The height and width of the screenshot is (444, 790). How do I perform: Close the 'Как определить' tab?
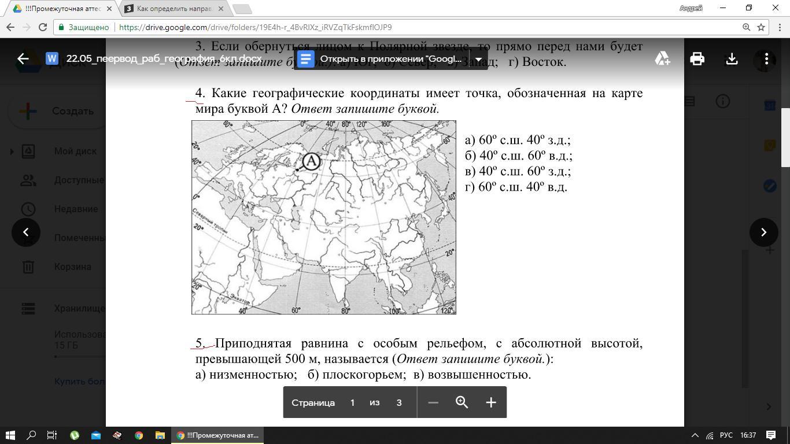[220, 9]
